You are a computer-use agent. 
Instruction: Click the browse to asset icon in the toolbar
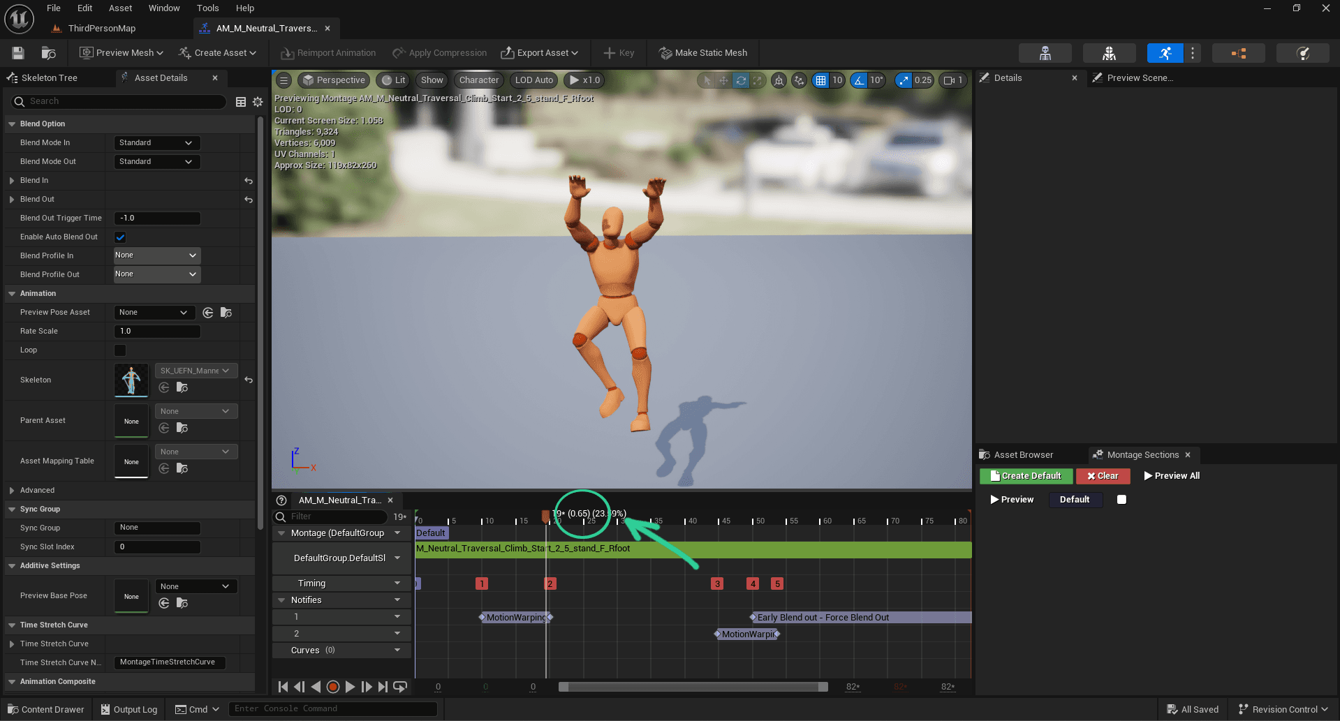pos(48,53)
